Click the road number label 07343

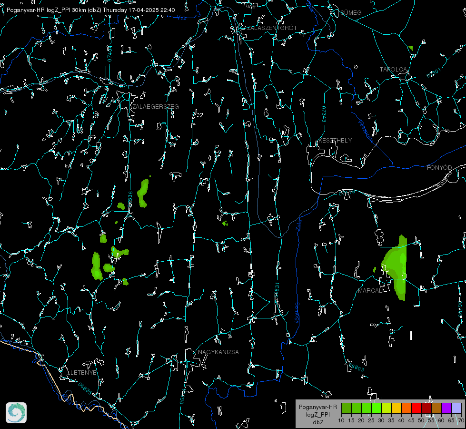pos(324,114)
